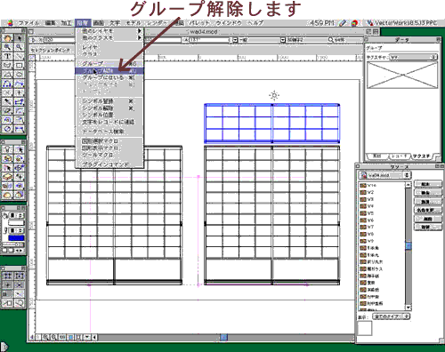Select the Eyedropper tool
Screen dimensions: 445x352
click(x=7, y=102)
